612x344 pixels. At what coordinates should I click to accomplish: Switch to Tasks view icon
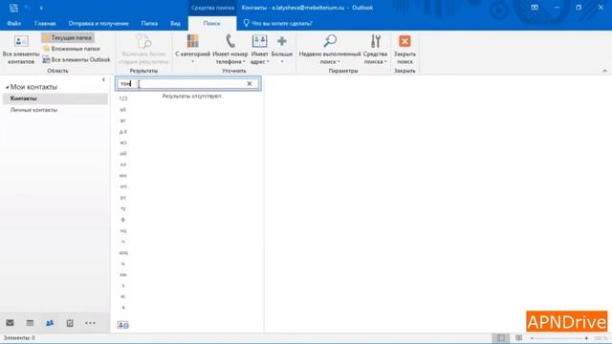click(70, 323)
